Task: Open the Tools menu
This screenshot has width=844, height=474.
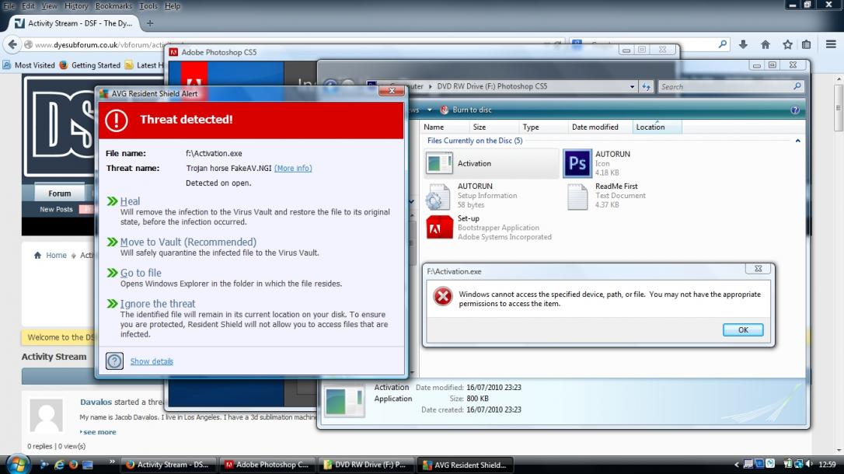Action: (148, 6)
